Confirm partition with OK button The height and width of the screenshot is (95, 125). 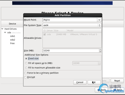(94, 82)
